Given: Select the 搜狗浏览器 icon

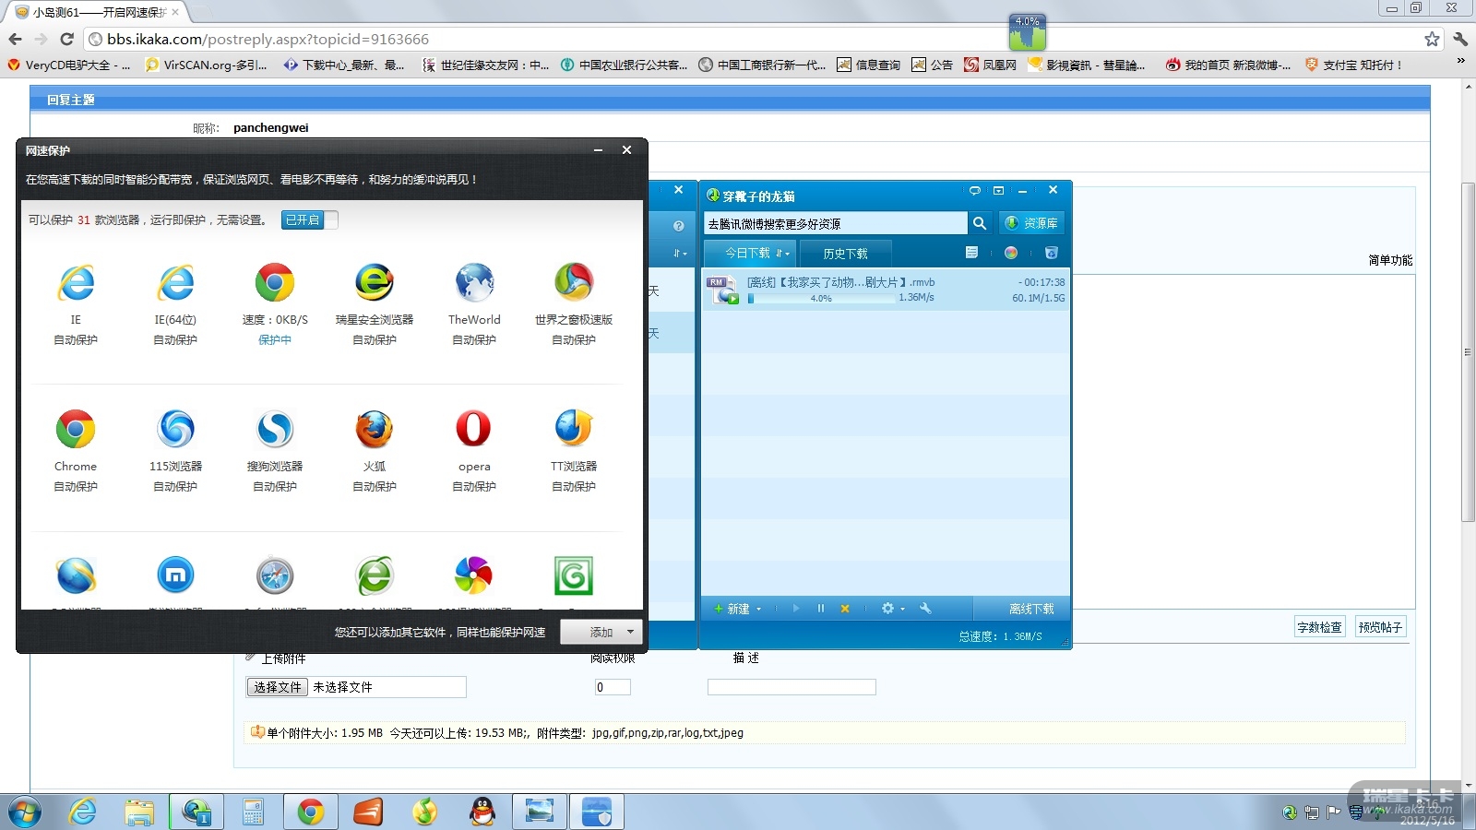Looking at the screenshot, I should coord(275,429).
